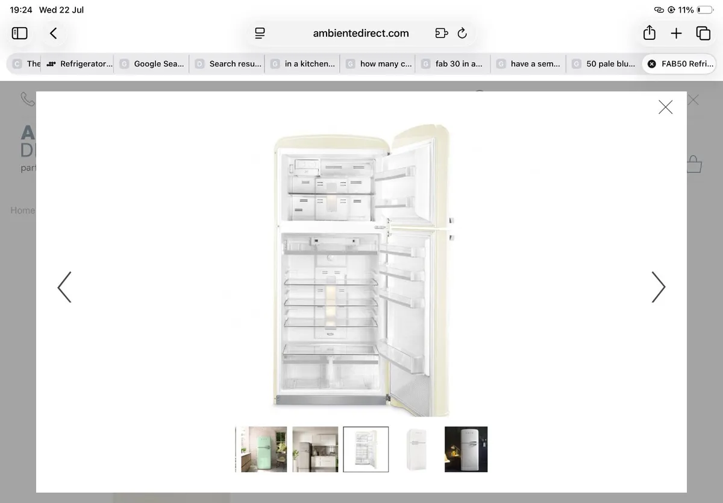Toggle the Safari sidebar
723x503 pixels.
[20, 33]
